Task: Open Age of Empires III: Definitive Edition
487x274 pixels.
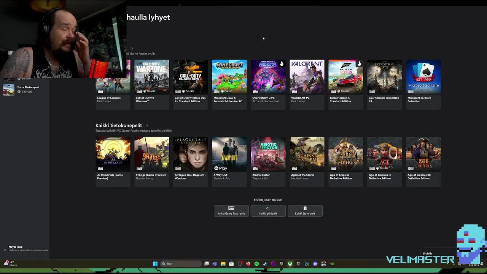Action: [x=423, y=162]
